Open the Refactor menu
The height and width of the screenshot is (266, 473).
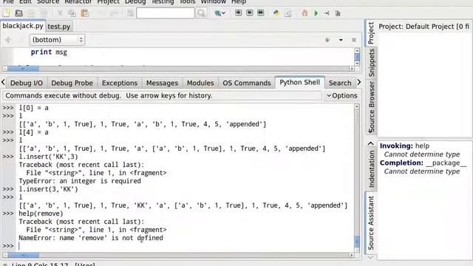[x=78, y=1]
